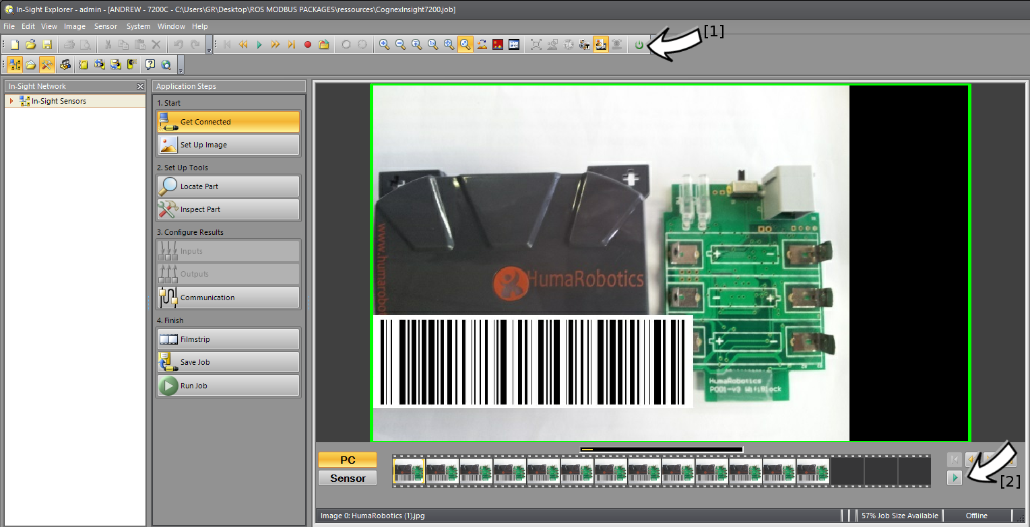The image size is (1030, 527).
Task: Expand the In-Sight Sensors tree node
Action: click(x=11, y=101)
